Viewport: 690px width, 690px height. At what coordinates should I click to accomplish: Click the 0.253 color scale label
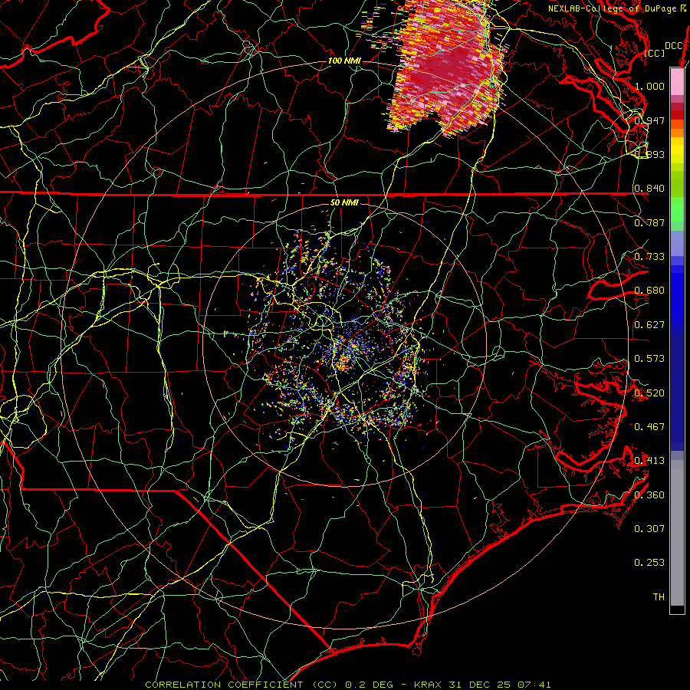tap(649, 563)
